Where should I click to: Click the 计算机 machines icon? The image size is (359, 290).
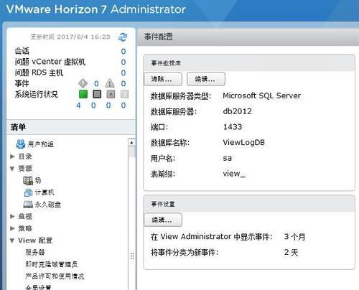(28, 192)
